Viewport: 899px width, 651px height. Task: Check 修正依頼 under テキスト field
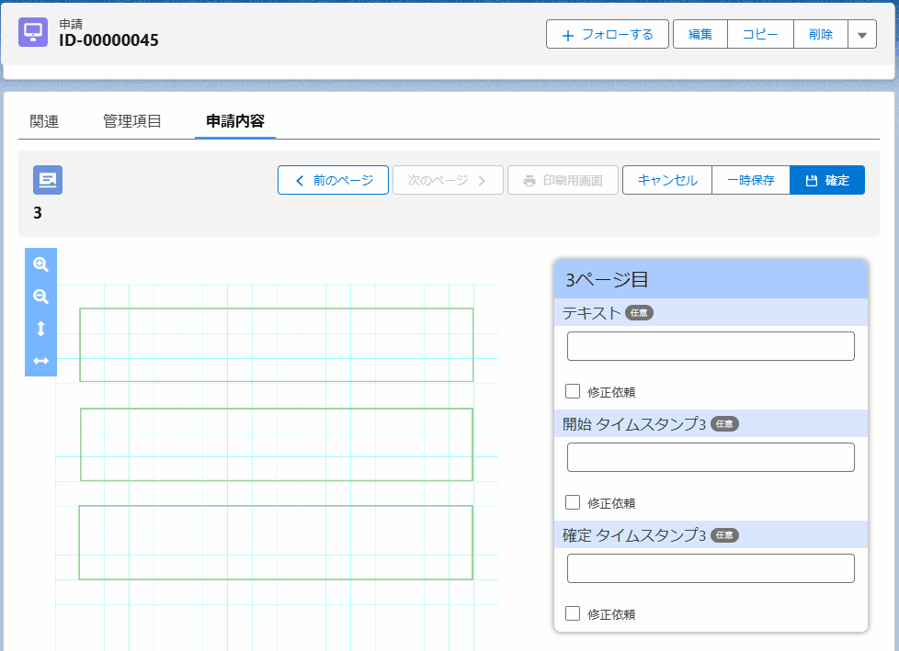(573, 391)
